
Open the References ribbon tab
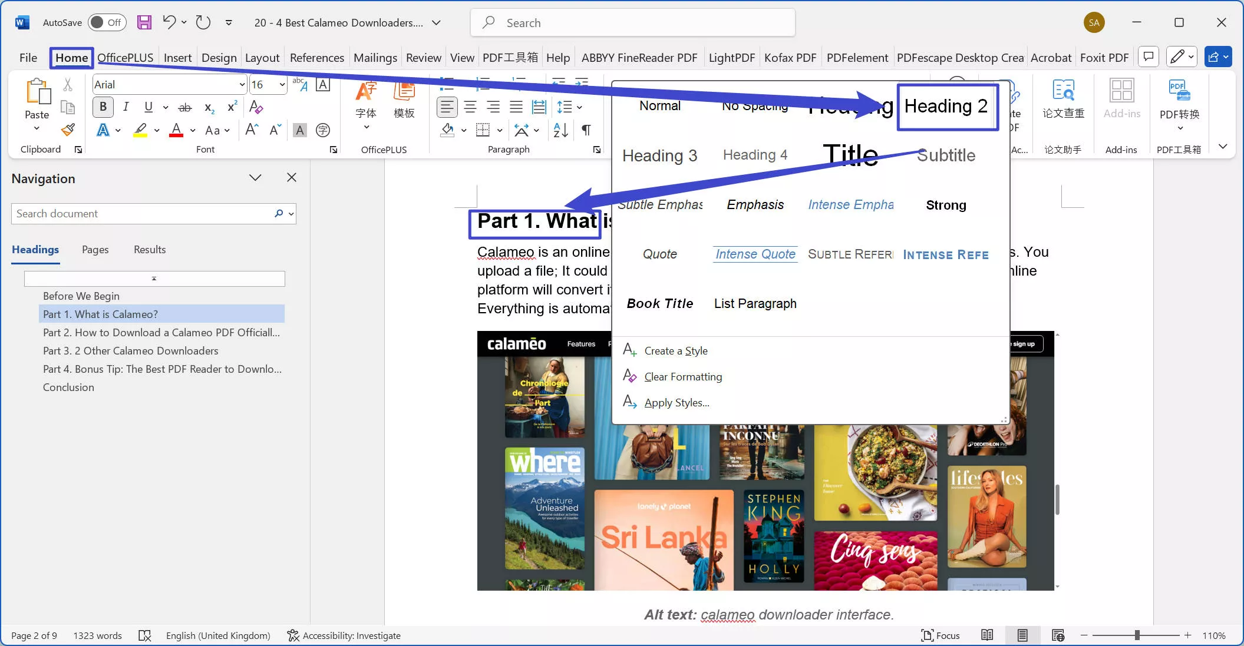click(x=316, y=58)
